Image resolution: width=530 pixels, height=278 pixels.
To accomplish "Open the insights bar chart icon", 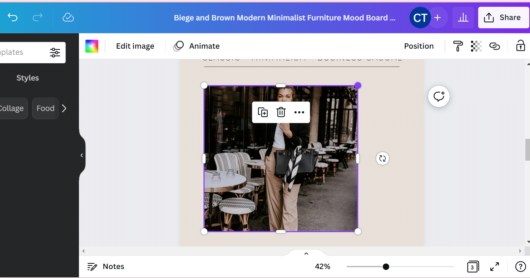I will [x=463, y=18].
